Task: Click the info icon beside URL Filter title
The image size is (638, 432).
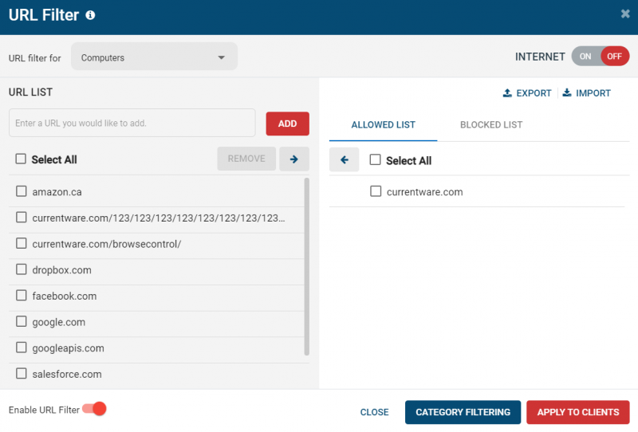Action: [x=90, y=15]
